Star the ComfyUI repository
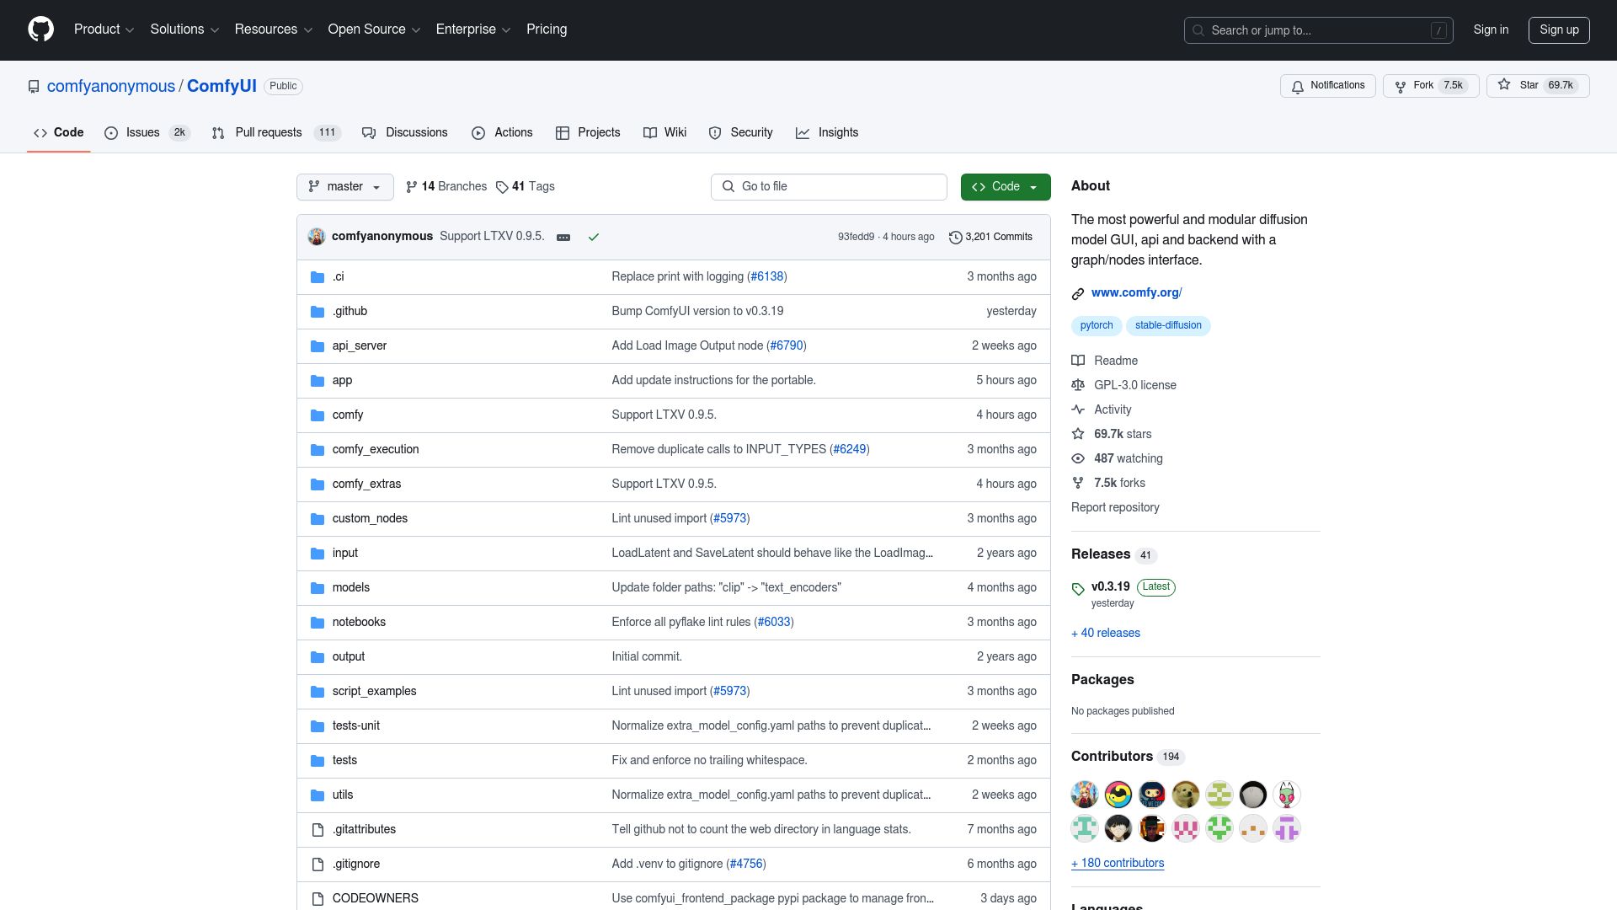The width and height of the screenshot is (1617, 910). coord(1538,85)
